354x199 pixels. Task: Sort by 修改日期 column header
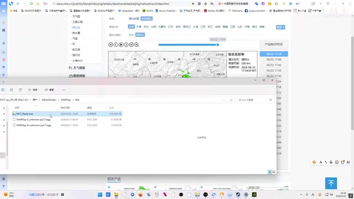tap(65, 108)
